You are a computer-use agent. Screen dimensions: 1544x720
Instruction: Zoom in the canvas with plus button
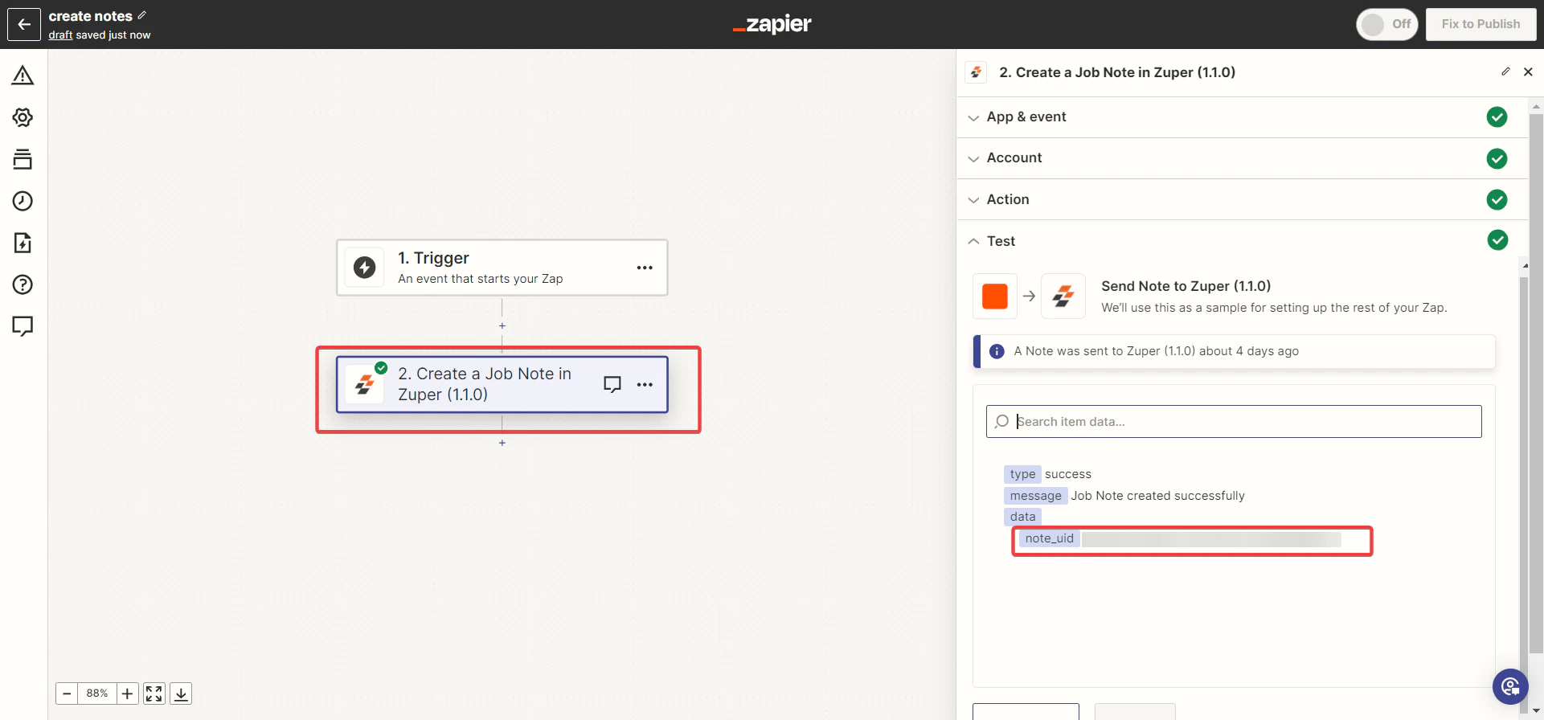click(x=128, y=693)
